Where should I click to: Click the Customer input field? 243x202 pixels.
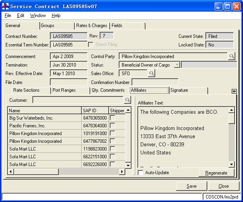point(78,100)
